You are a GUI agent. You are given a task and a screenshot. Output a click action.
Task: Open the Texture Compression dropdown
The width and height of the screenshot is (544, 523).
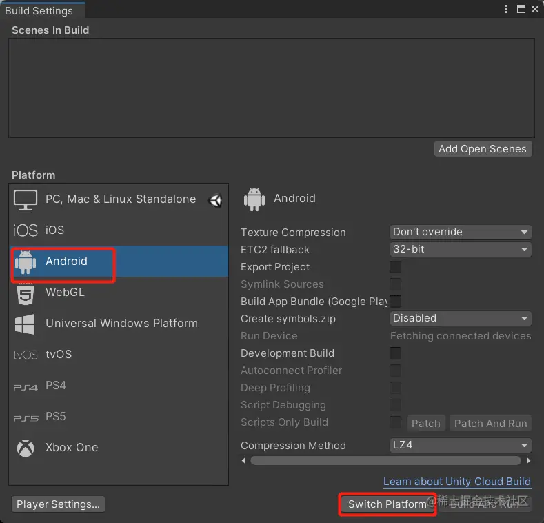click(461, 232)
